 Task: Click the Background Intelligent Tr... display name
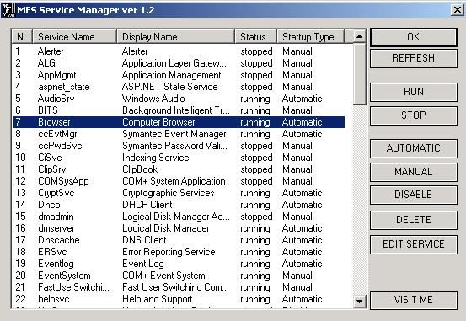[x=175, y=110]
